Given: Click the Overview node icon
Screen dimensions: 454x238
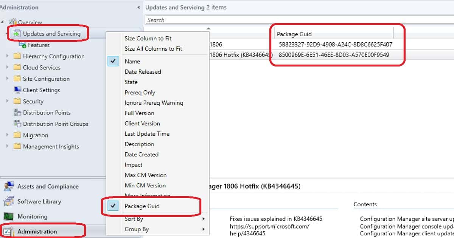Looking at the screenshot, I should tap(12, 22).
